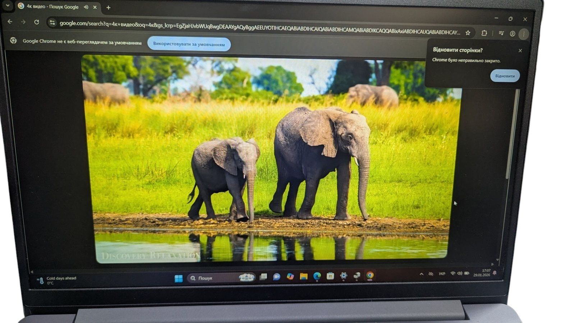Click the 'Відновити' restore pages button
575x323 pixels.
[x=505, y=76]
